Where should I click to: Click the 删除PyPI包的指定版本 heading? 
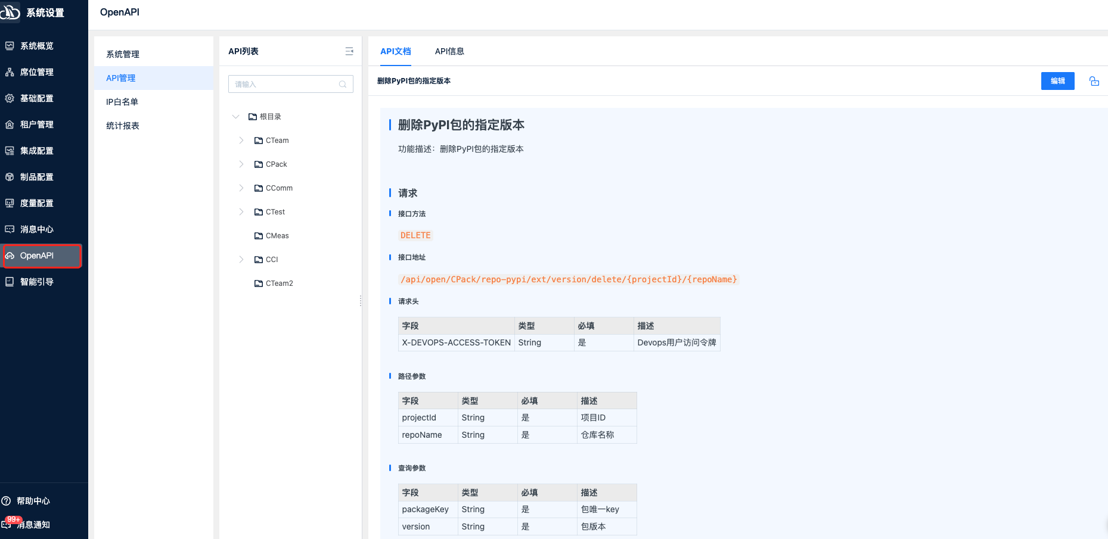coord(461,125)
